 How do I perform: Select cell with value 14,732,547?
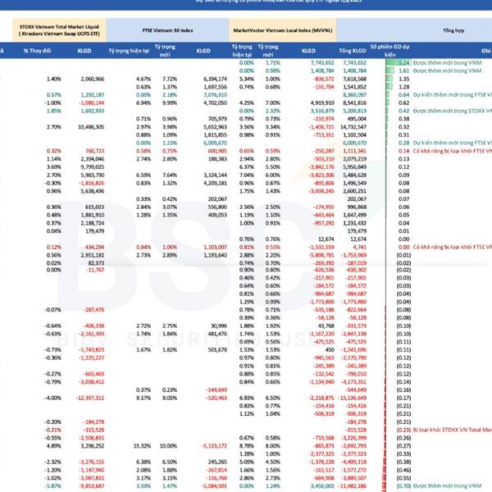tap(353, 127)
